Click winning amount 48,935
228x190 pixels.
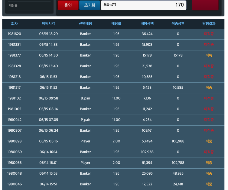click(178, 173)
